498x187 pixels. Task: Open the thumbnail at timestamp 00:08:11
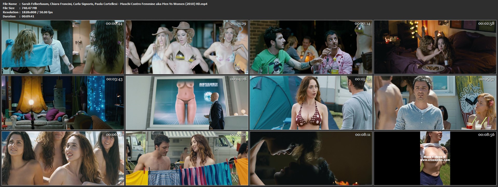(311, 158)
